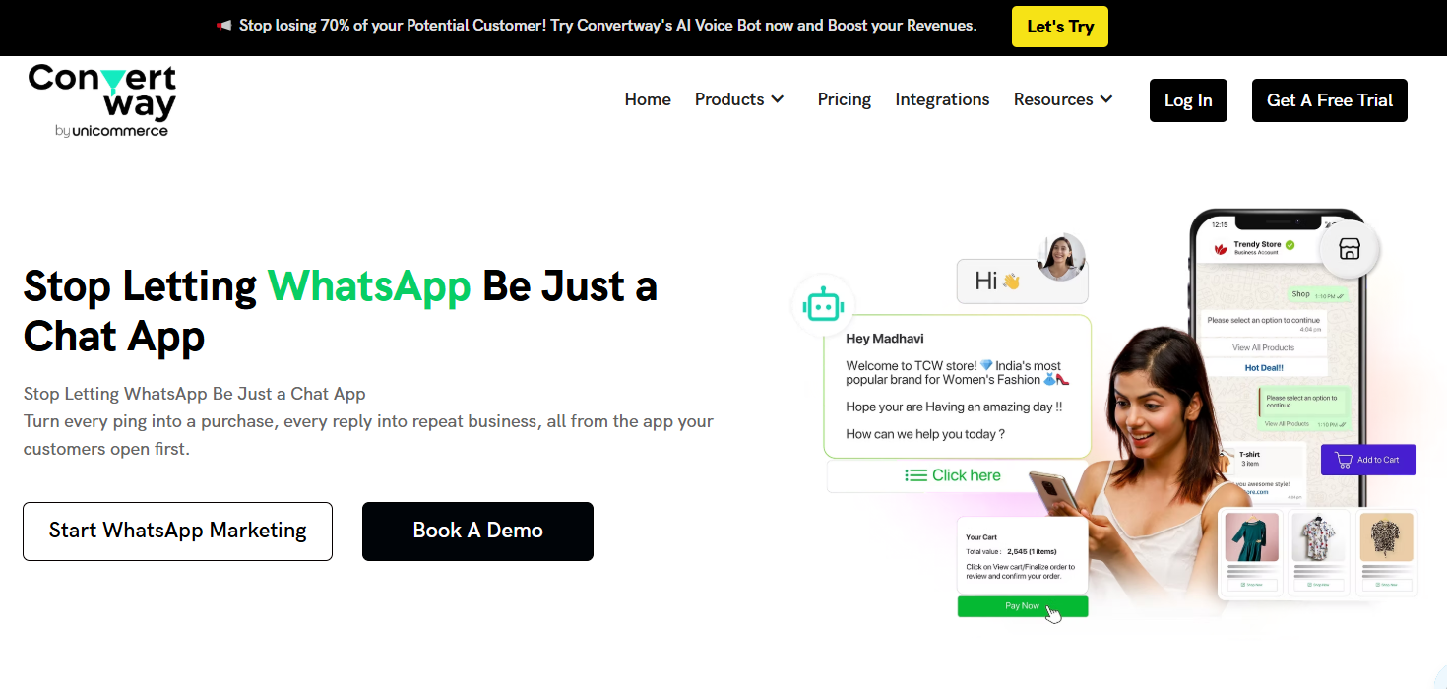Image resolution: width=1447 pixels, height=689 pixels.
Task: Click the Convertway logo
Action: pyautogui.click(x=102, y=101)
